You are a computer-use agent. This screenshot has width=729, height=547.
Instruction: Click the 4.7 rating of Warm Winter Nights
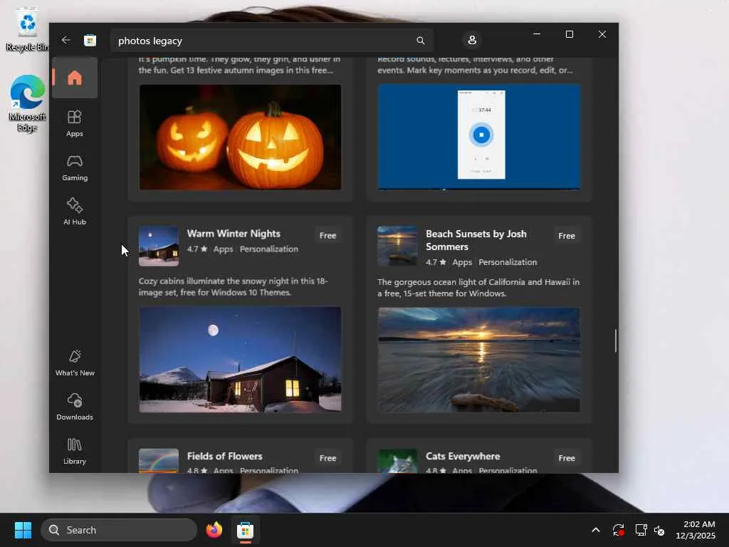click(197, 249)
